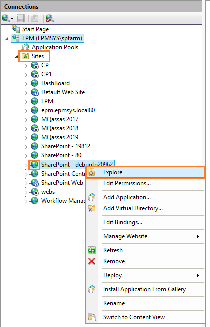Open Edit Bindings... from the menu

[146, 222]
